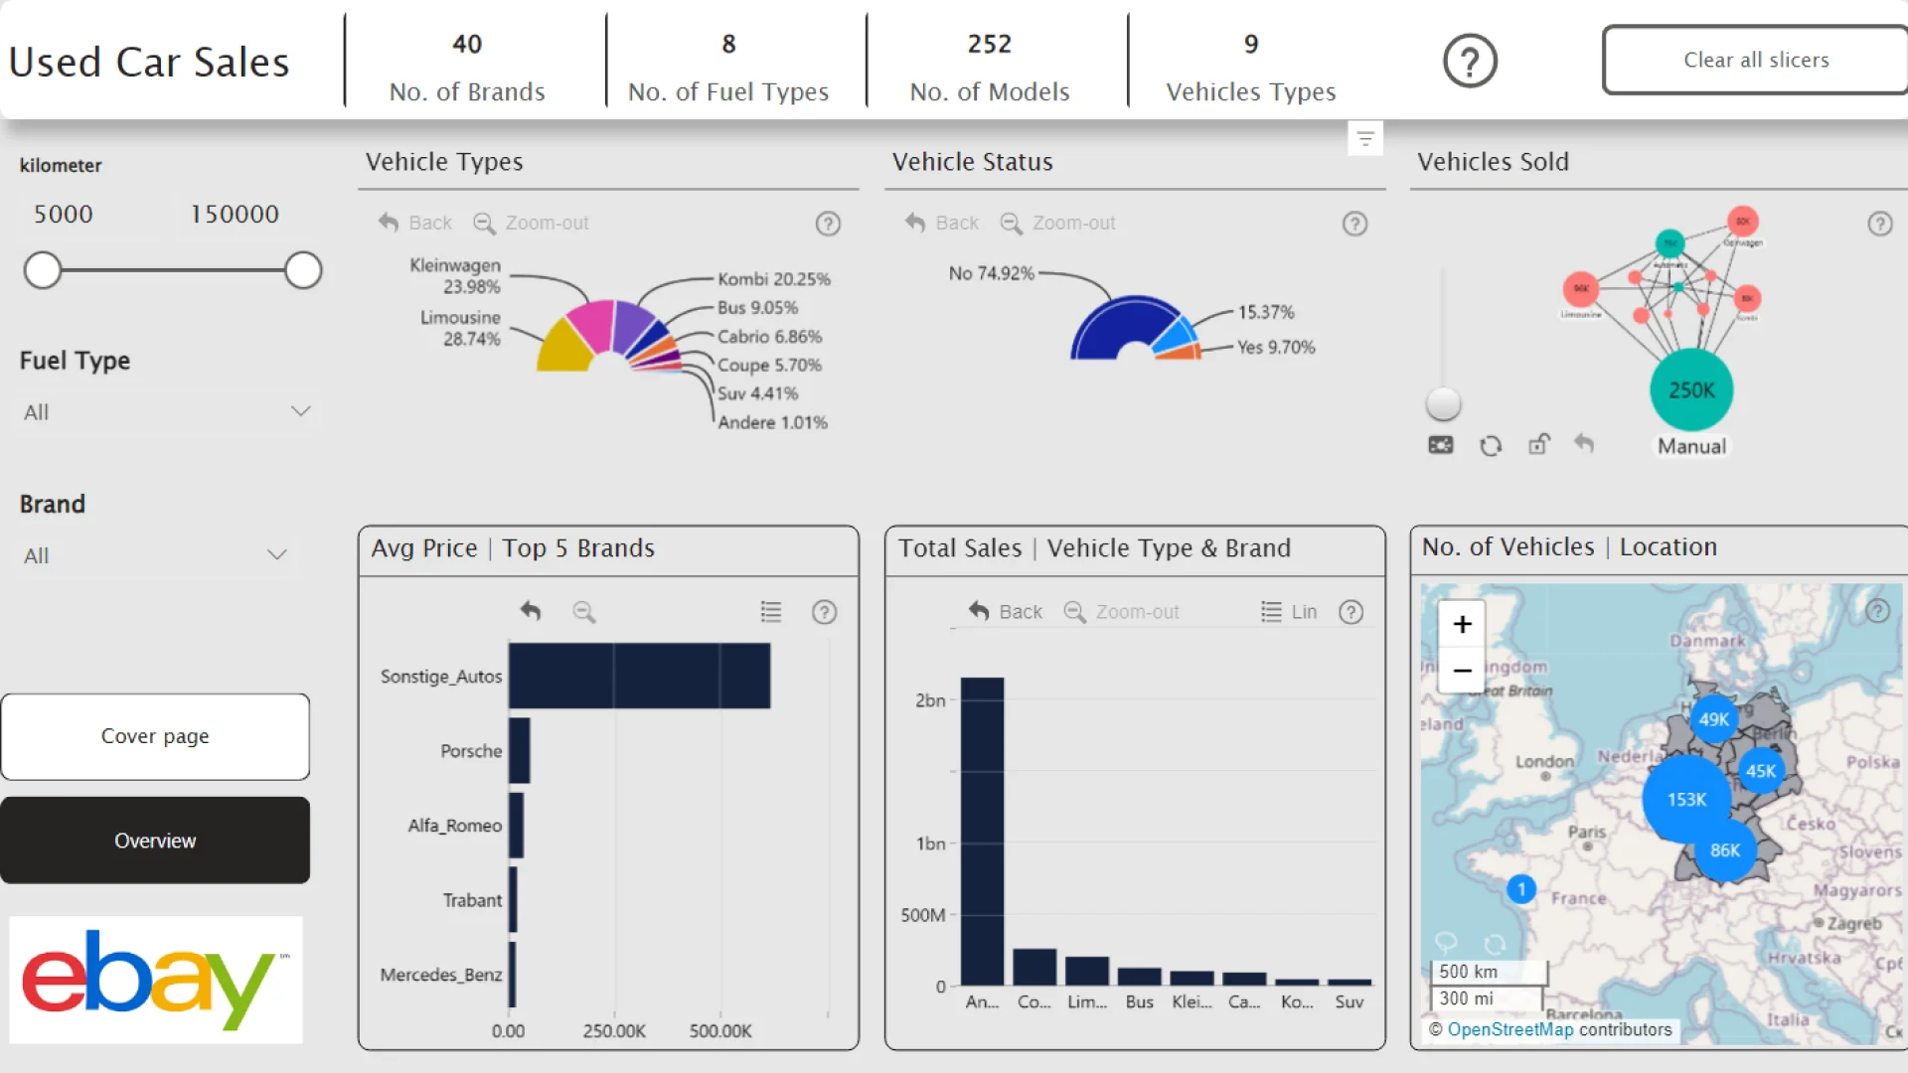Toggle the Lin scale in Total Sales
The height and width of the screenshot is (1073, 1908).
coord(1289,611)
